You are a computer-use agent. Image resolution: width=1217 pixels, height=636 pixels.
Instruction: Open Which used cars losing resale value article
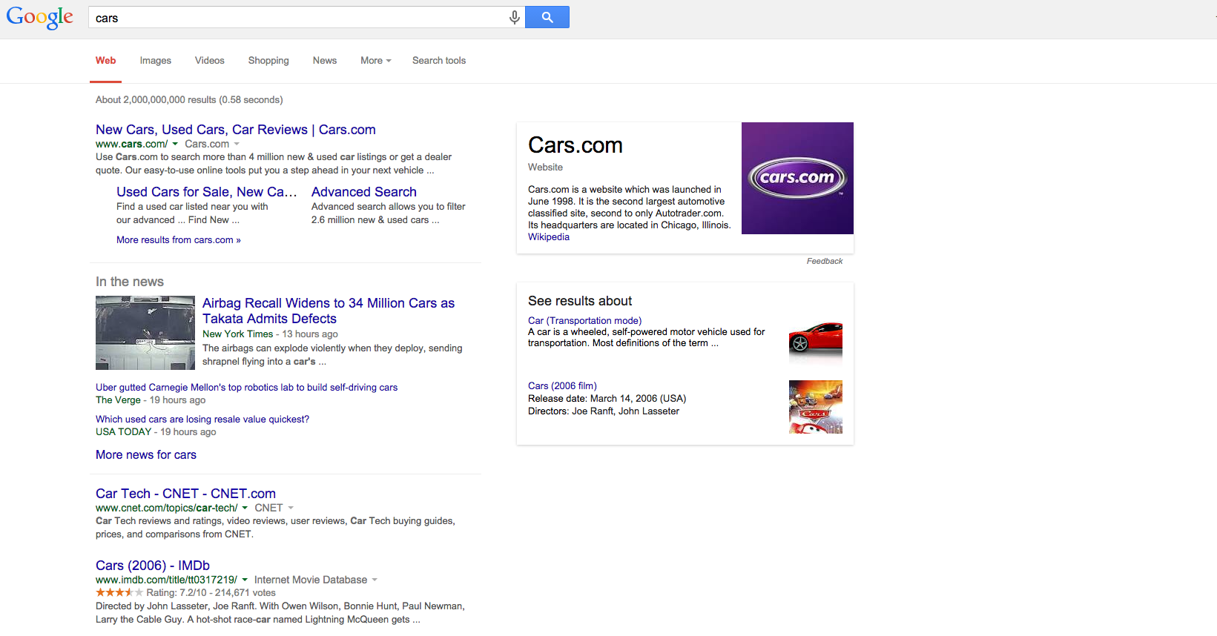(202, 420)
